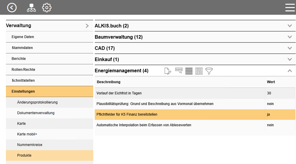296x164 pixels.
Task: Click value nein for Plausibilitätsprüfung row
Action: [x=270, y=104]
